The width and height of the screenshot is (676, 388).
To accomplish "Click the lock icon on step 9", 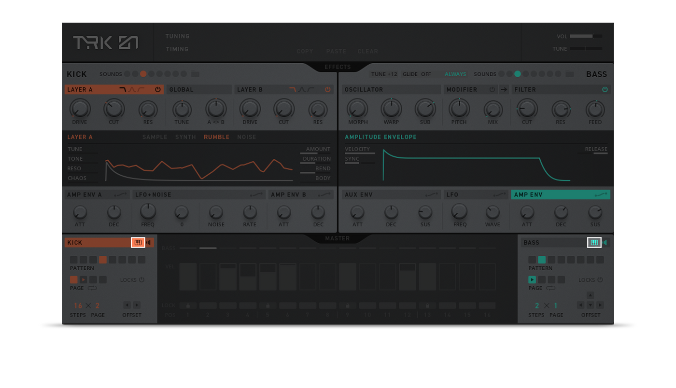I will (x=348, y=305).
